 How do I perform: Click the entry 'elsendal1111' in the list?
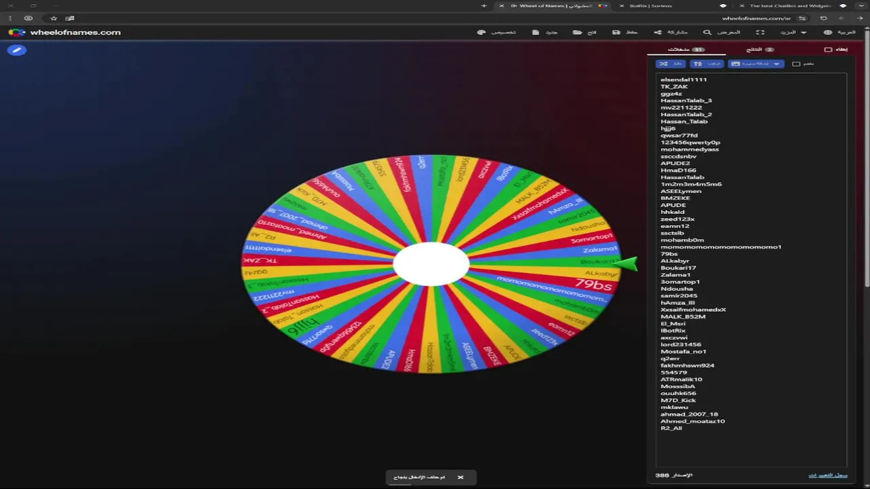[x=684, y=79]
